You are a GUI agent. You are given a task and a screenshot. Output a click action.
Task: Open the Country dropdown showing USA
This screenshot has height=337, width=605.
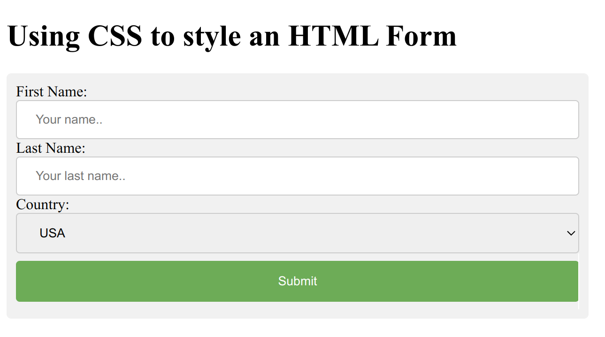click(x=297, y=233)
